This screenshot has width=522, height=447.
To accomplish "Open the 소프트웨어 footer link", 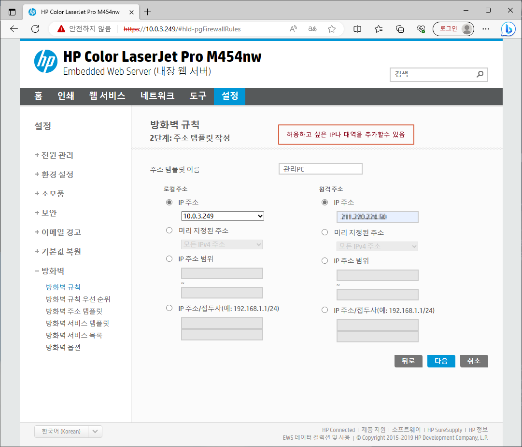I will coord(406,430).
